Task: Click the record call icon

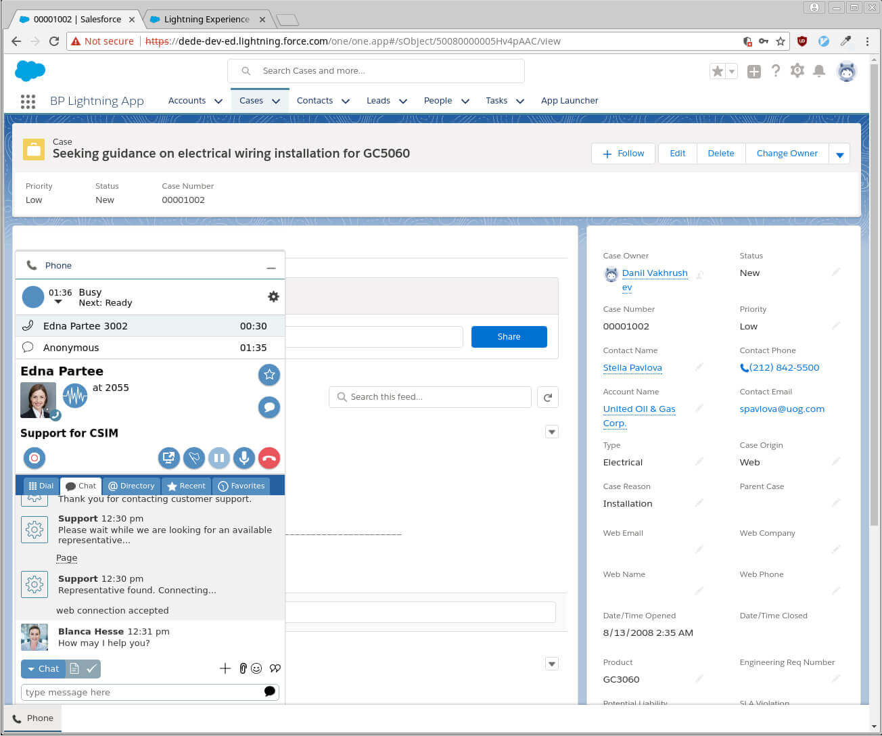Action: pos(34,458)
